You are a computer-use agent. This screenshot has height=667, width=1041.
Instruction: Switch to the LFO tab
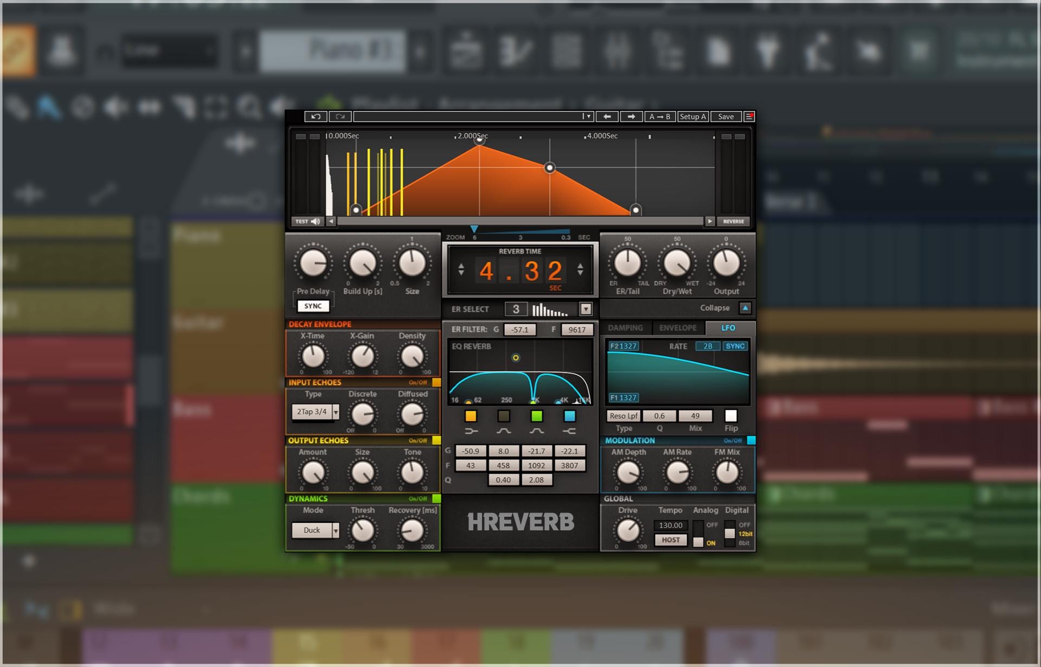(728, 328)
